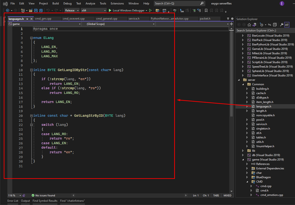Open Properties wrench in Solution Explorer
Screen dimensions: 295x205
pyautogui.click(x=282, y=25)
